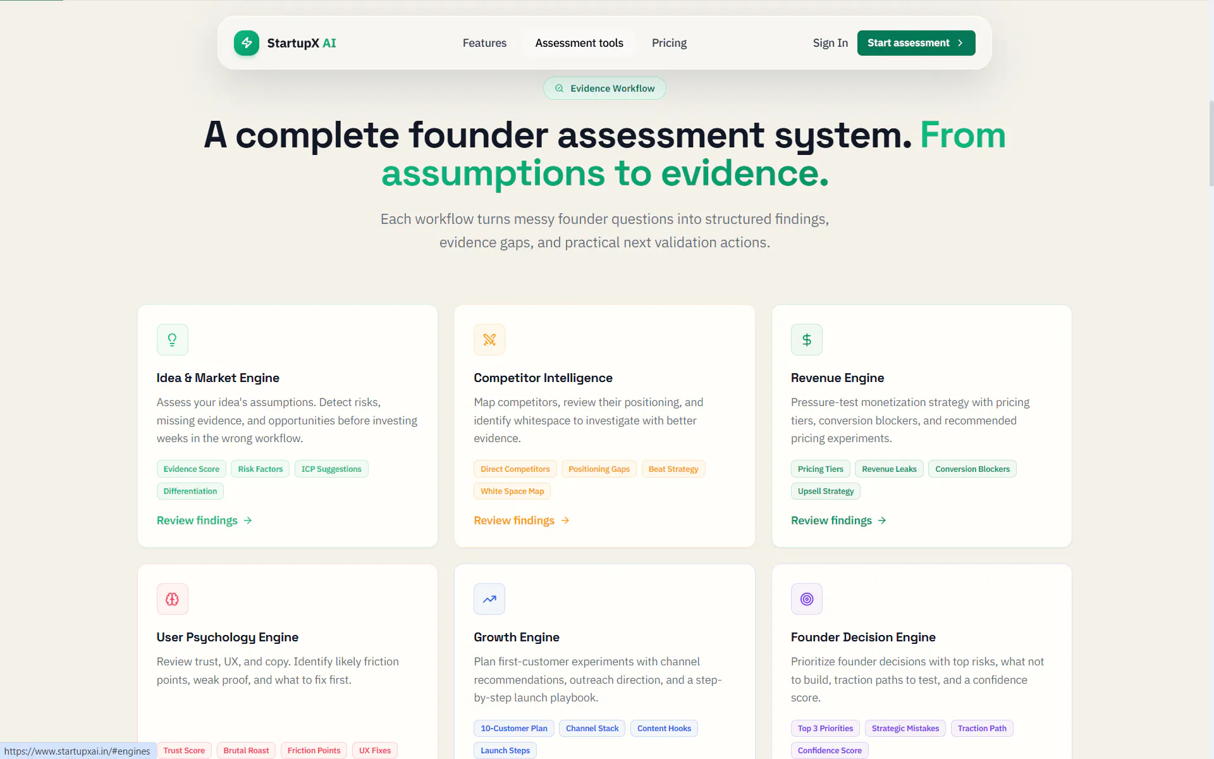Click the ICP Suggestions tag
Viewport: 1214px width, 759px height.
click(x=331, y=469)
